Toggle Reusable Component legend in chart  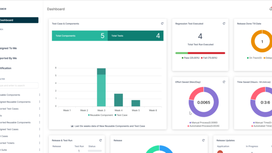tap(100, 115)
